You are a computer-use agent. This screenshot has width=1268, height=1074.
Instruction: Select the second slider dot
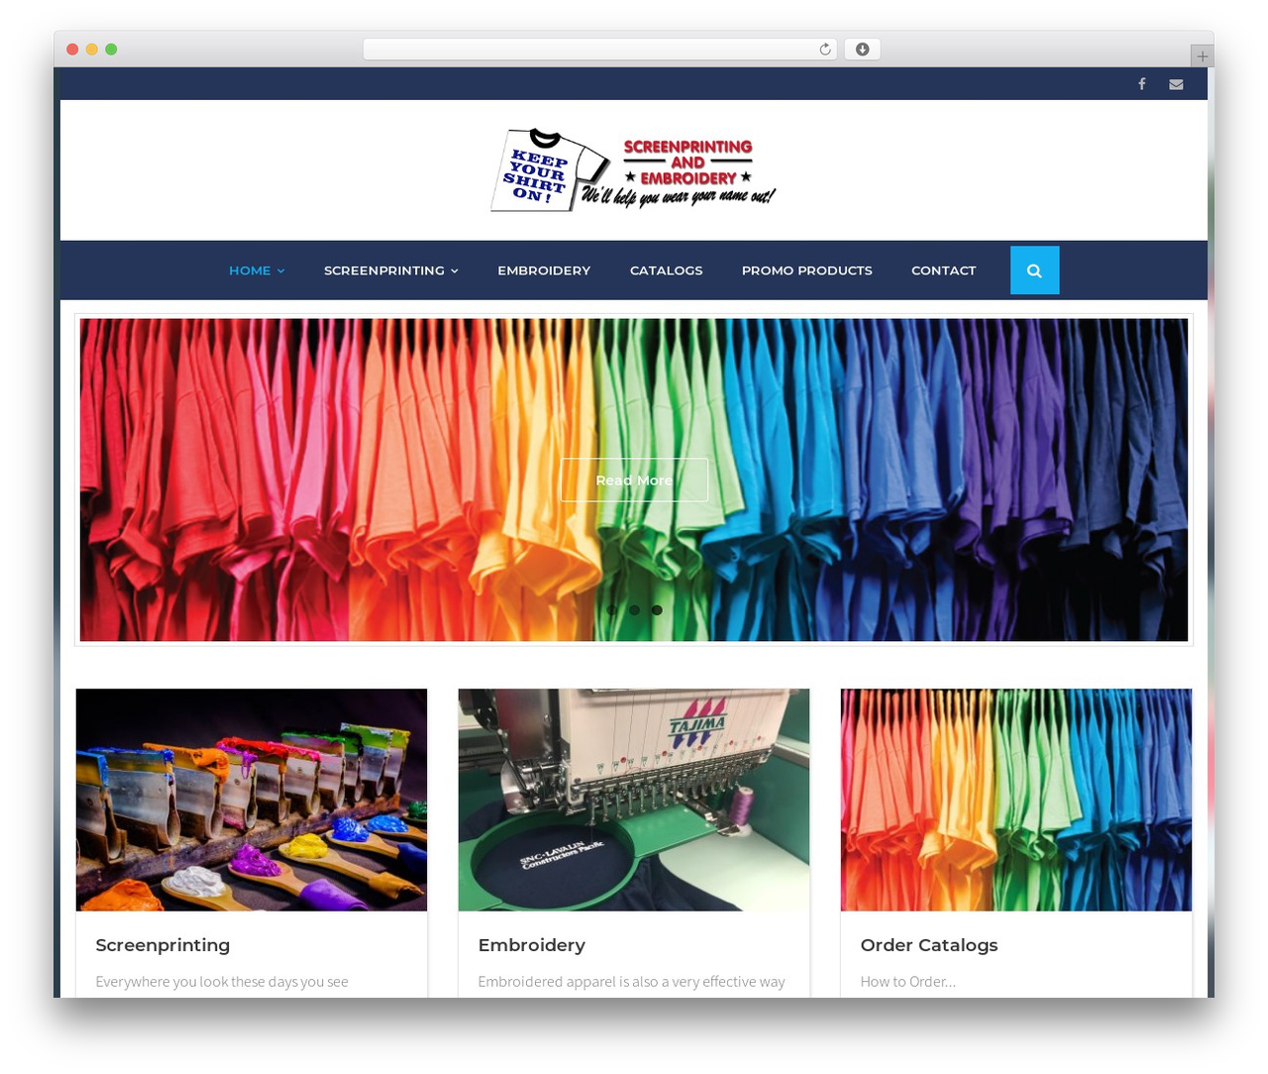634,610
